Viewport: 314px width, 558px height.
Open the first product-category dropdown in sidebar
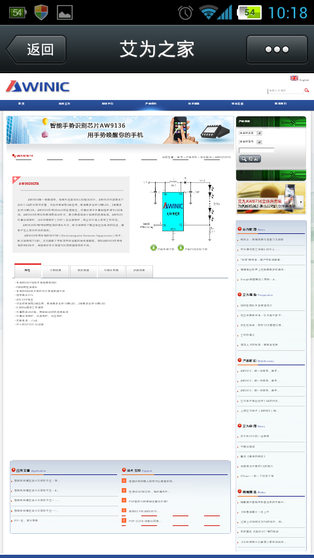(250, 133)
